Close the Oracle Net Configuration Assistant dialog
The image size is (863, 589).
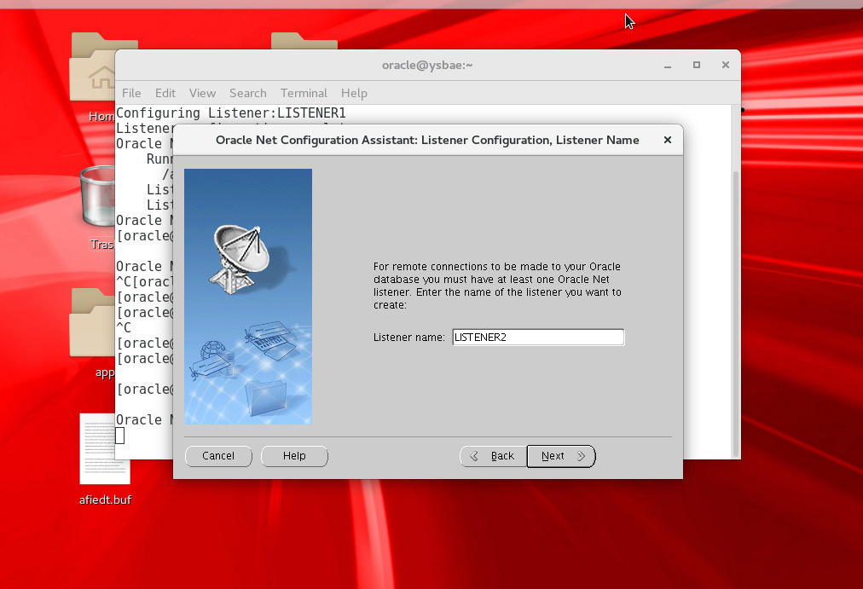coord(668,140)
